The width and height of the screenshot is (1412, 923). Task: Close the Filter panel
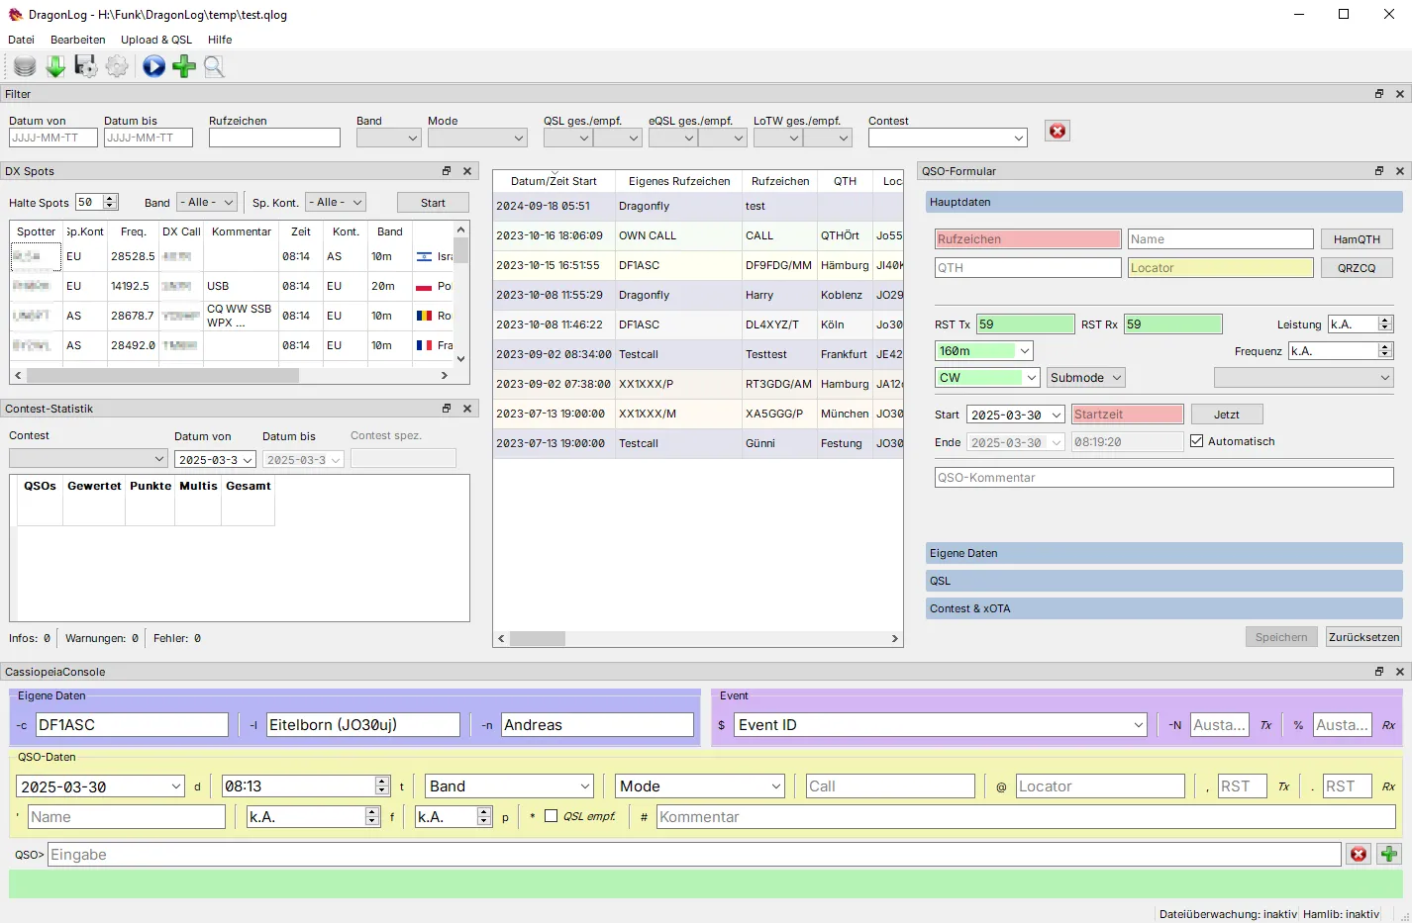click(x=1400, y=94)
